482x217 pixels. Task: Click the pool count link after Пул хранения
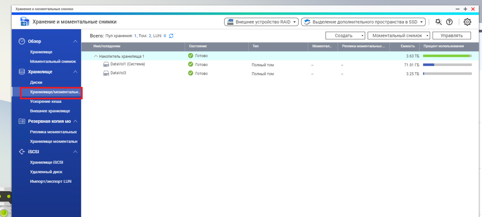click(135, 36)
